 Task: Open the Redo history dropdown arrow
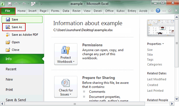28,4
